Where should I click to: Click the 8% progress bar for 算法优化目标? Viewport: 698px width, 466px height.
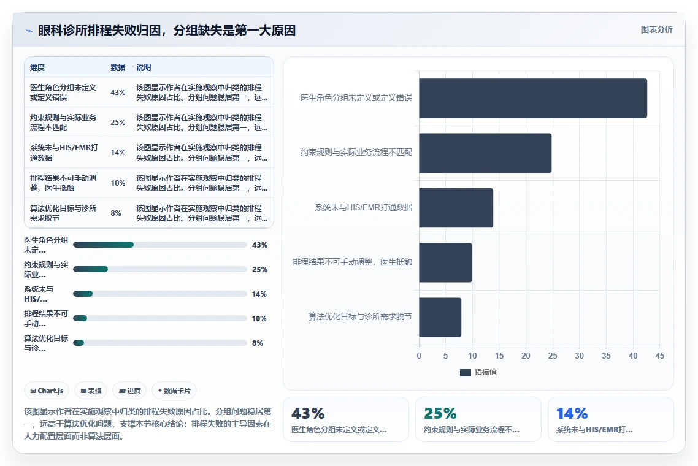coord(160,343)
